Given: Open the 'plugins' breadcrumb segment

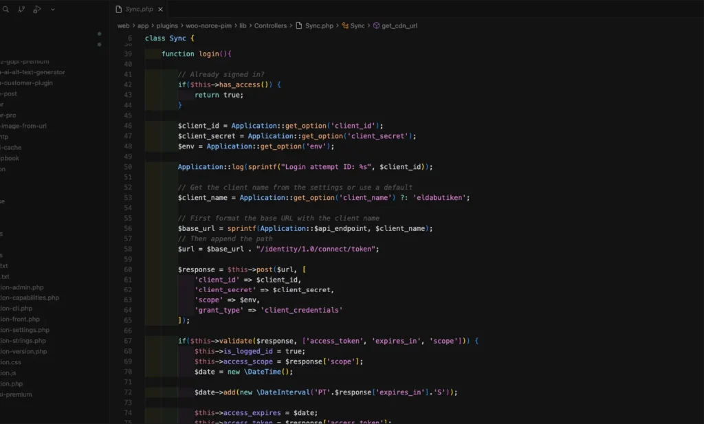Looking at the screenshot, I should tap(166, 25).
